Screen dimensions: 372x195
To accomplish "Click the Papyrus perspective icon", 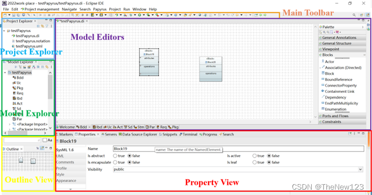I will [368, 15].
